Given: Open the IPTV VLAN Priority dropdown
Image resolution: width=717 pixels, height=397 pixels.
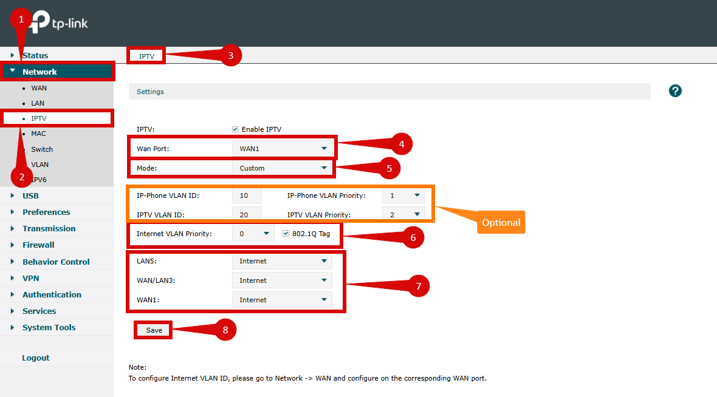Looking at the screenshot, I should [x=403, y=214].
